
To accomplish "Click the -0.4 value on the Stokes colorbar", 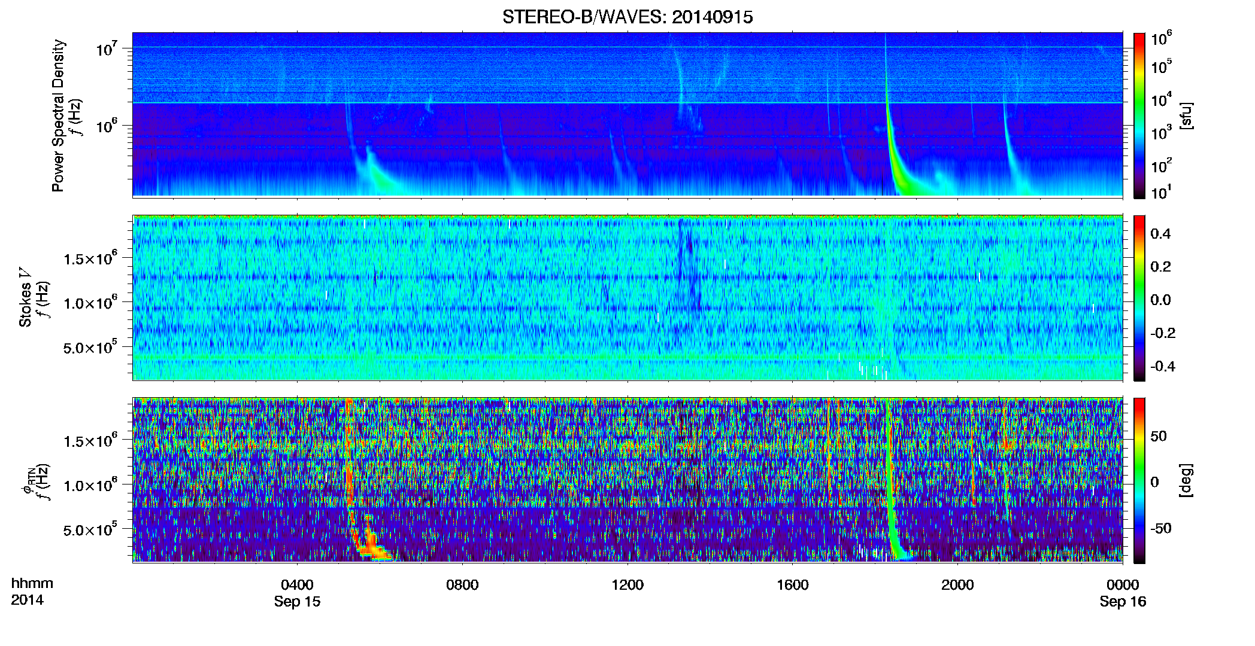I will [x=1163, y=366].
